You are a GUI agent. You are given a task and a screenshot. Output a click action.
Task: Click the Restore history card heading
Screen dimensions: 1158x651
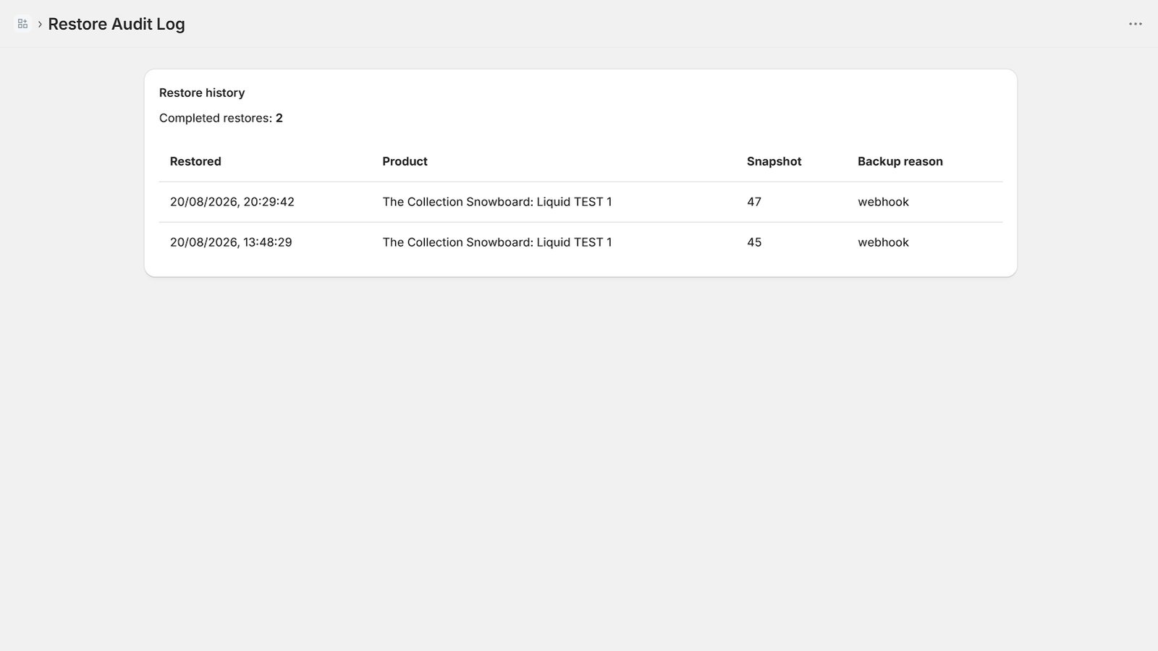(x=202, y=93)
